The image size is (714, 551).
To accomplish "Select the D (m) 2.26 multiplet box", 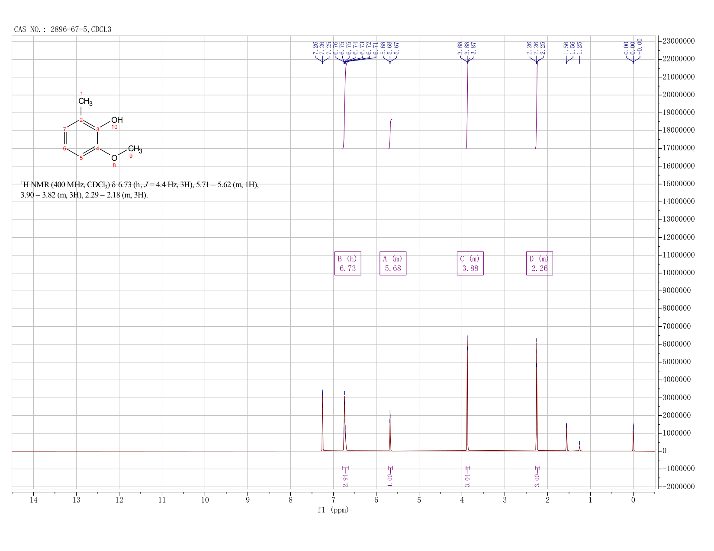I will 539,263.
